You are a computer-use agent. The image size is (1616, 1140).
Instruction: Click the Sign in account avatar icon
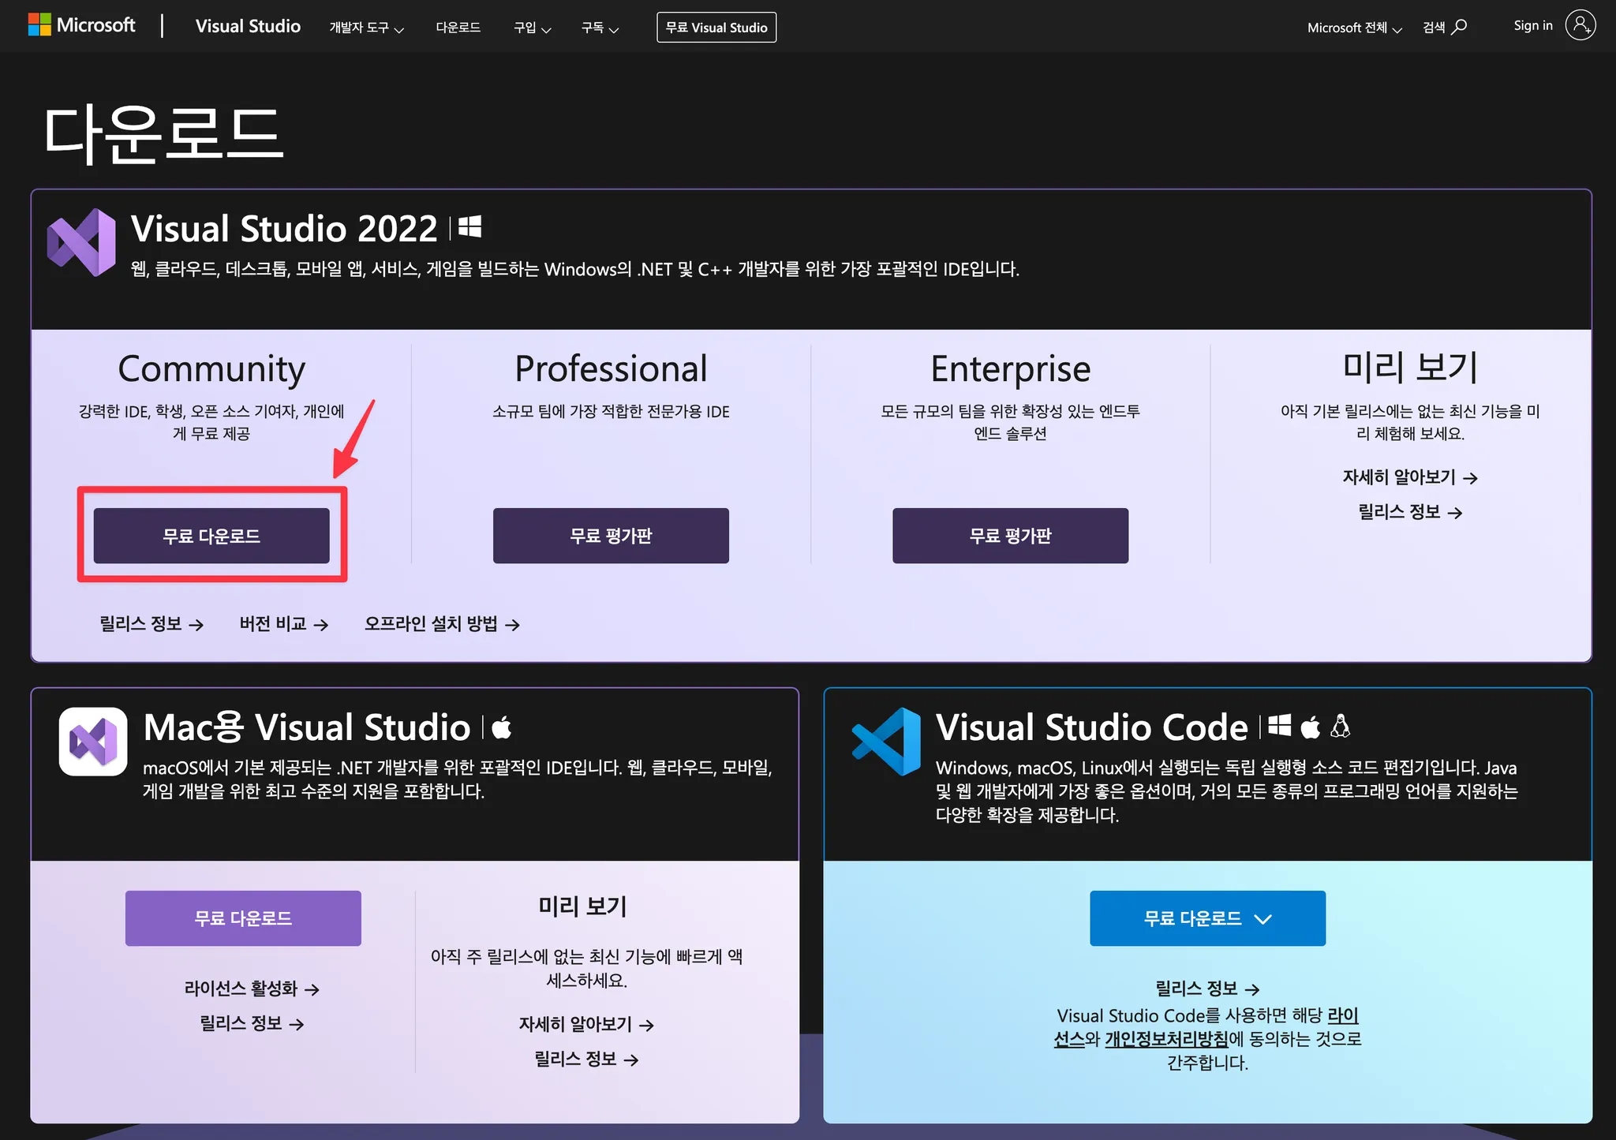pyautogui.click(x=1580, y=25)
